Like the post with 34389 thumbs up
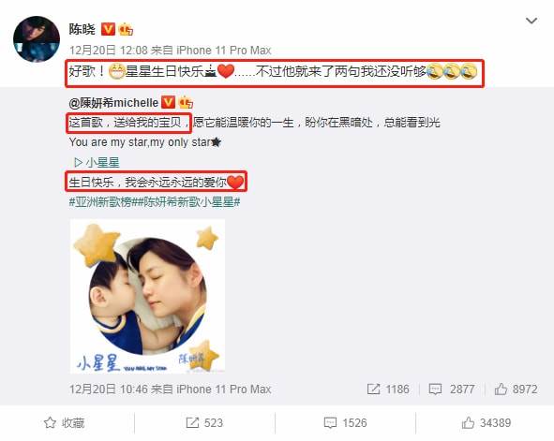Viewport: 554px width, 441px height. coord(487,422)
